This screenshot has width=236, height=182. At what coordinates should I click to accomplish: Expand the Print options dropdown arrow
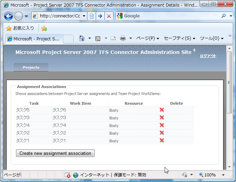tap(131, 38)
